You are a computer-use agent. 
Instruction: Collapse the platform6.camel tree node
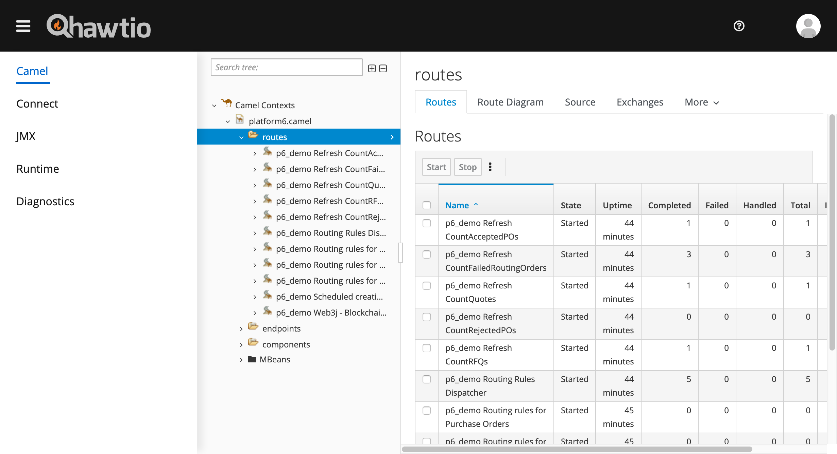228,121
